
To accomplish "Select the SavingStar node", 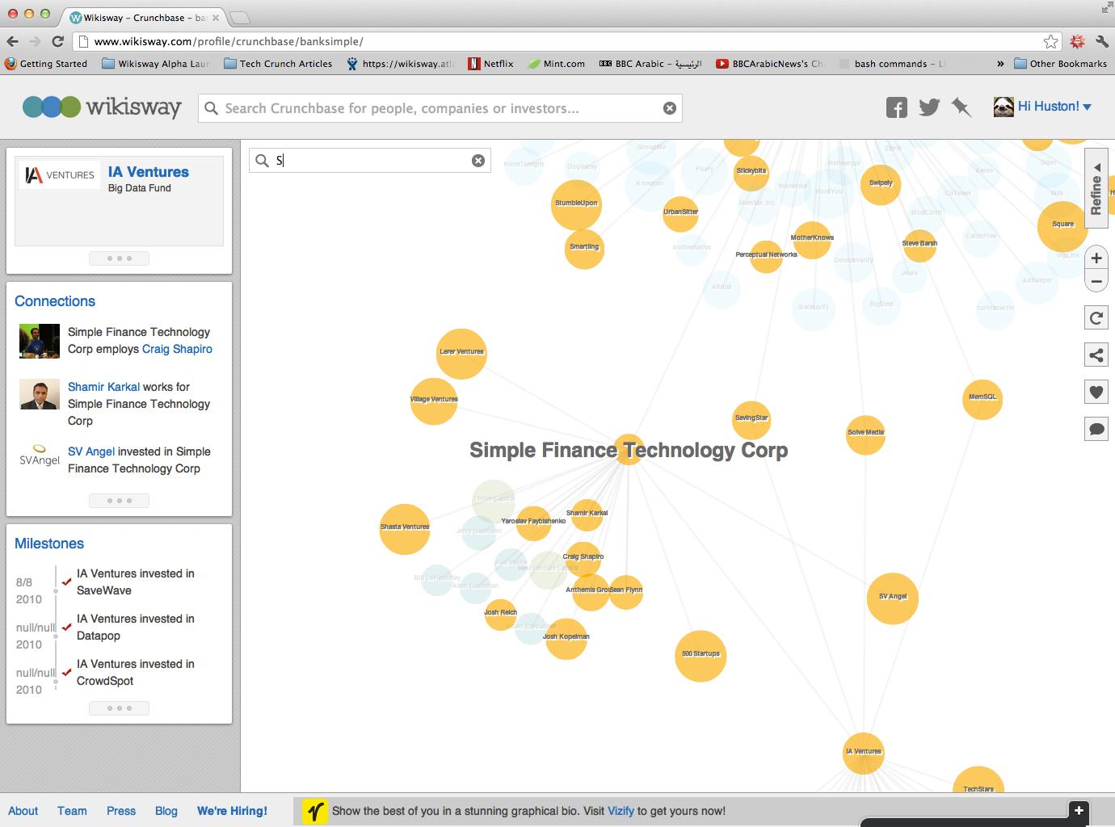I will pyautogui.click(x=751, y=420).
